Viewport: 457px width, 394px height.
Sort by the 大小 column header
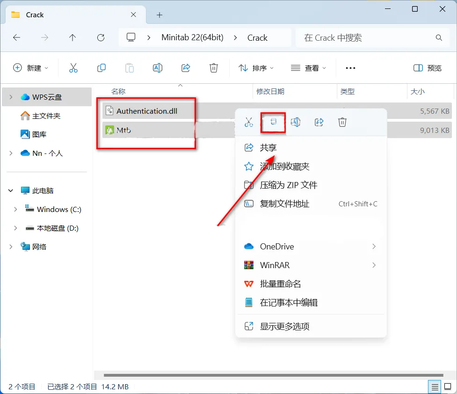click(417, 92)
